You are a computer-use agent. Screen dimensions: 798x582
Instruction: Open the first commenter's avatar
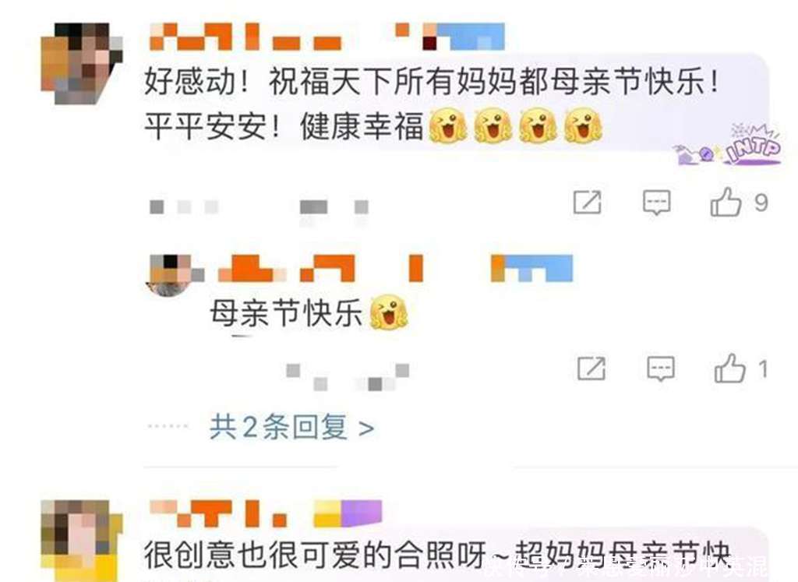[x=81, y=63]
